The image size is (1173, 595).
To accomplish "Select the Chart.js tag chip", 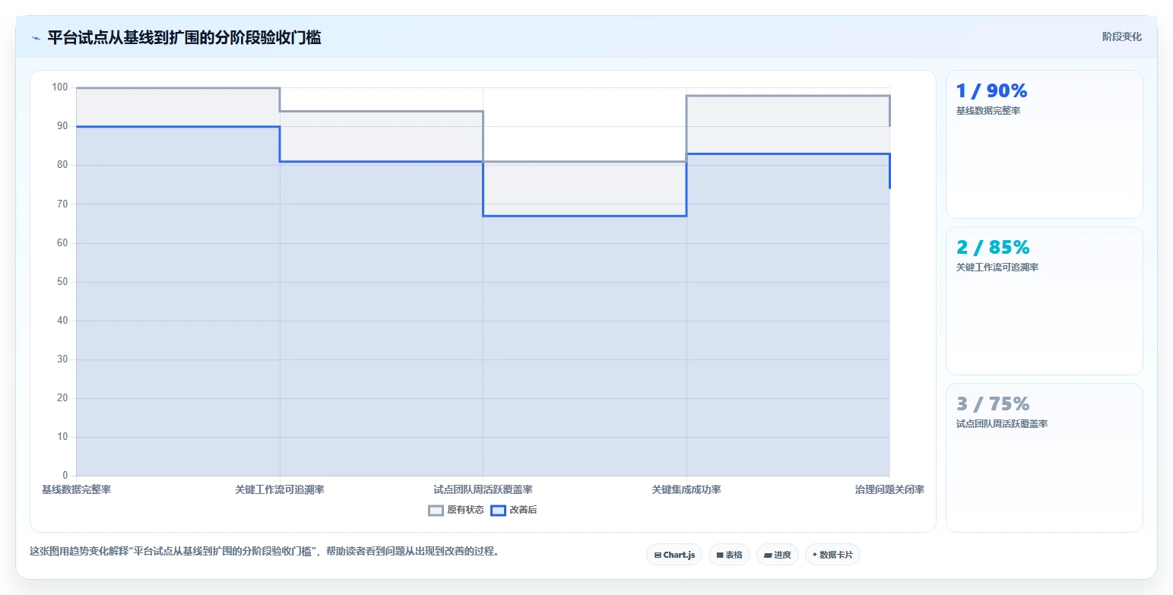I will (674, 555).
